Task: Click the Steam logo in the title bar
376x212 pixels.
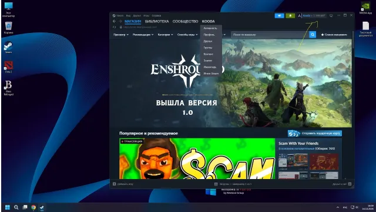Action: pos(114,16)
